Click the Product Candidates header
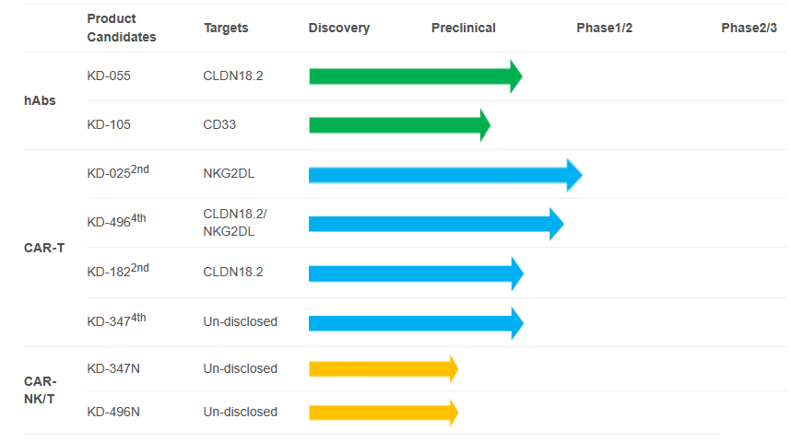This screenshot has height=442, width=791. coord(121,28)
